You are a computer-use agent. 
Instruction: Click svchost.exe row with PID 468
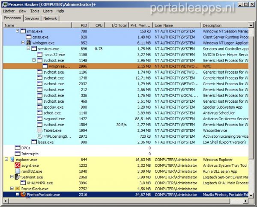tap(126, 101)
